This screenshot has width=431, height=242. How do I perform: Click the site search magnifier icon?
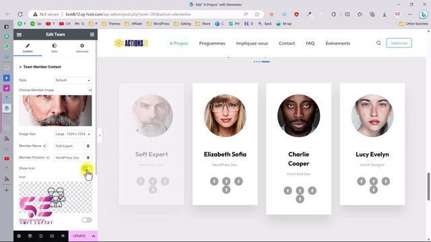378,43
